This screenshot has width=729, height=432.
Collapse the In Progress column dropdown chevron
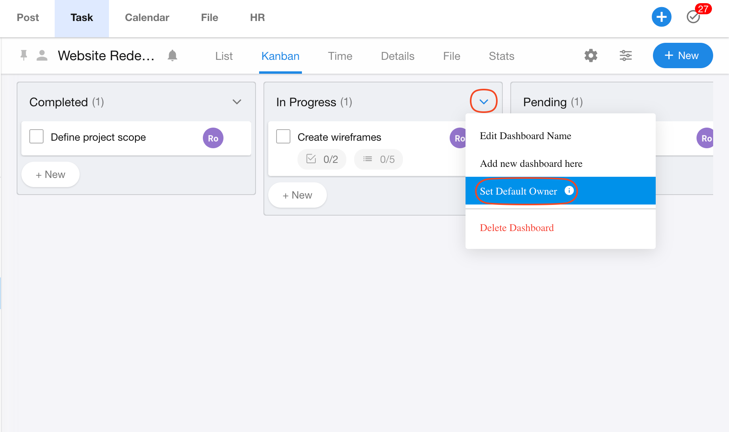point(483,101)
